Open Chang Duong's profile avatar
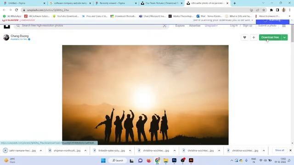The image size is (294, 165). (x=6, y=38)
